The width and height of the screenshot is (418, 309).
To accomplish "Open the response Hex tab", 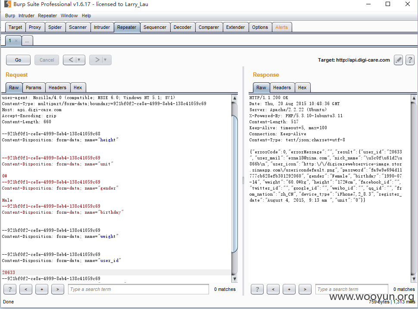I will [x=303, y=87].
